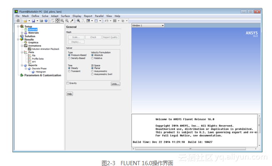Open the File menu

(17, 16)
